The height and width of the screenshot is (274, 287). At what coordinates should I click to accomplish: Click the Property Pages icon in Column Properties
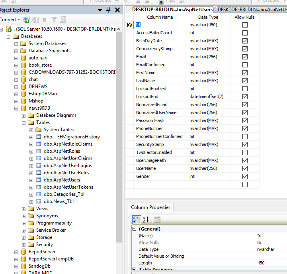[157, 220]
